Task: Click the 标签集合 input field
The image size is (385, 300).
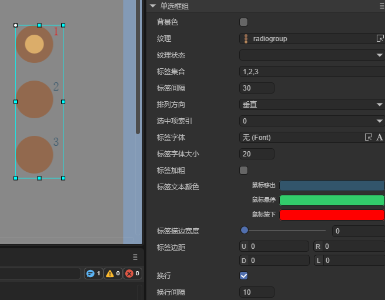Action: [312, 72]
